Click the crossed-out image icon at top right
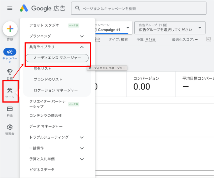Screen dimensions: 214x178 (208, 39)
